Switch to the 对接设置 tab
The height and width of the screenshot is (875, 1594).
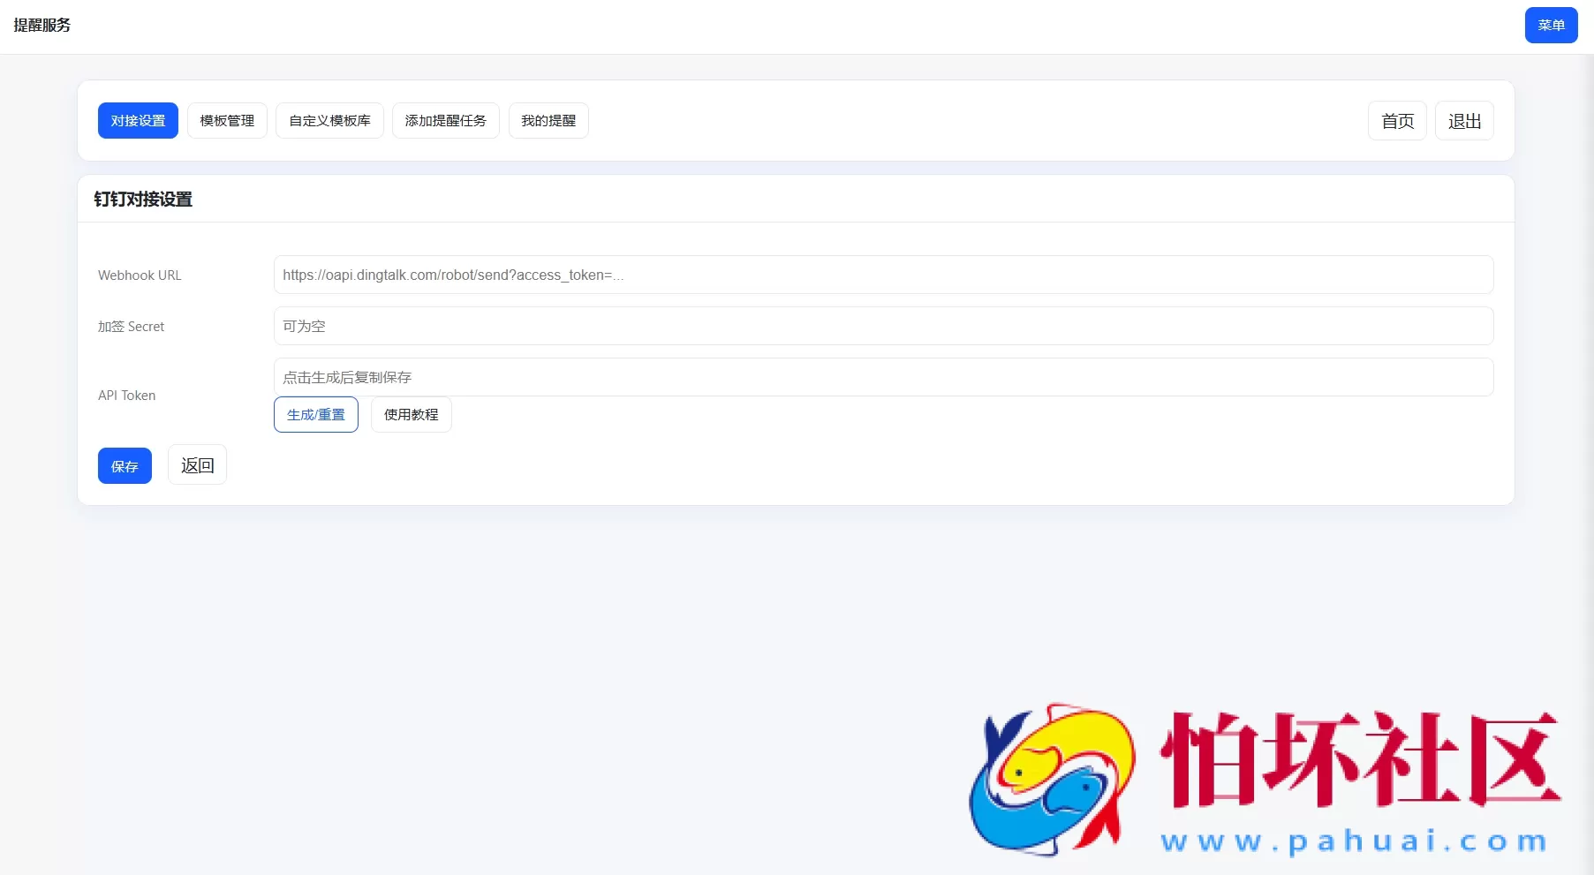[x=138, y=121]
